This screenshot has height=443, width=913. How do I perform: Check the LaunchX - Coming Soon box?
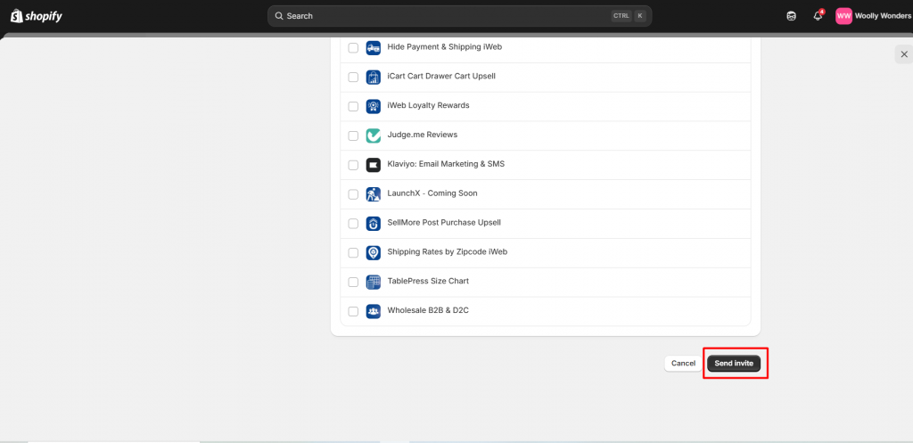coord(353,193)
